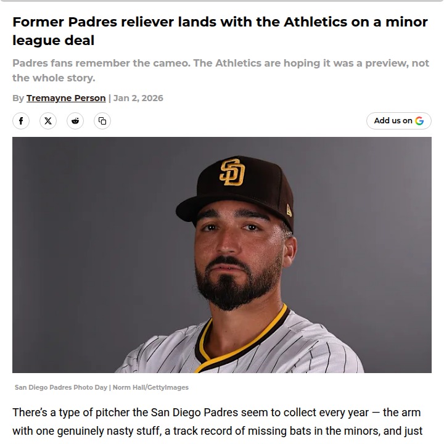Viewport: 444px width, 444px height.
Task: Click the SD logo on the cap
Action: [232, 172]
